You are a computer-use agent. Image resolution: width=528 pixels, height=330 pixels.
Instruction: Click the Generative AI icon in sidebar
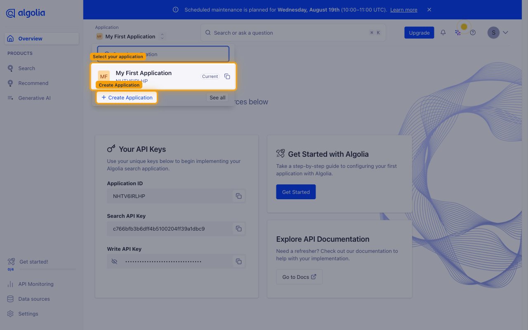click(10, 98)
